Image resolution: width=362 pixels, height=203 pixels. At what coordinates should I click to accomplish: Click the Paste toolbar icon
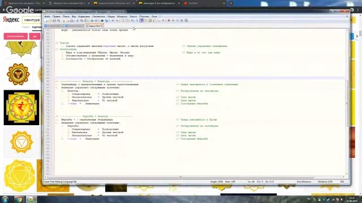tap(86, 21)
